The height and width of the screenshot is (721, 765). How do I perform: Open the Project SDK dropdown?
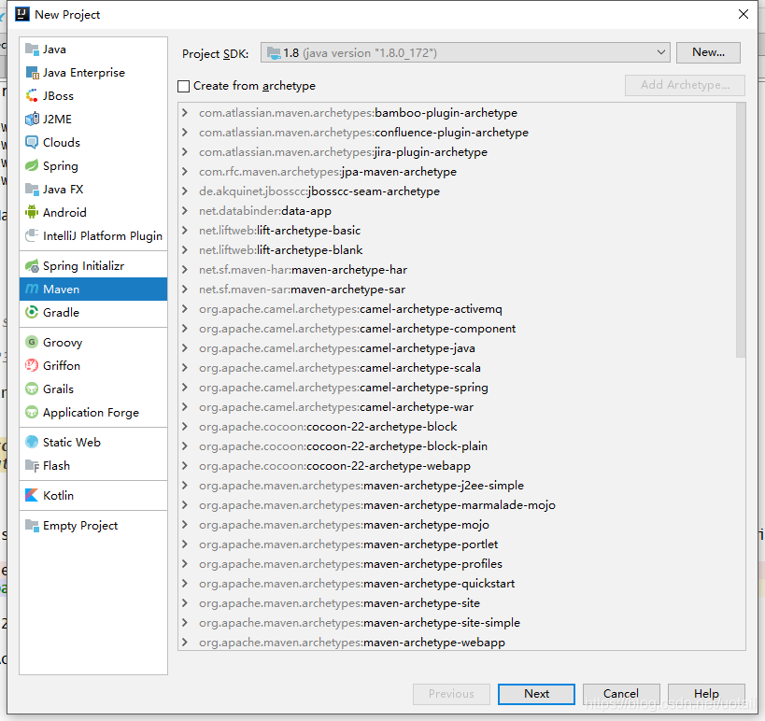point(465,52)
